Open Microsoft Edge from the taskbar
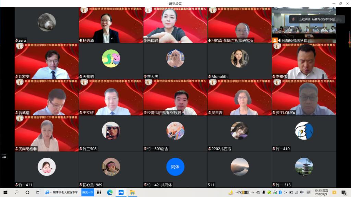Screen dimensions: 351x197 [x=110, y=193]
